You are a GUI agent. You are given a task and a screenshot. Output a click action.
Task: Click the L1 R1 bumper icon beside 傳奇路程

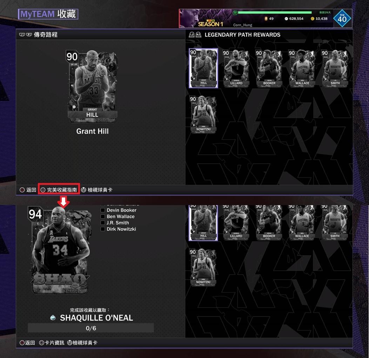pos(25,35)
